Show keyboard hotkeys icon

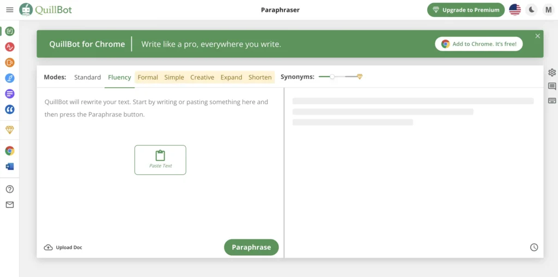(x=552, y=101)
